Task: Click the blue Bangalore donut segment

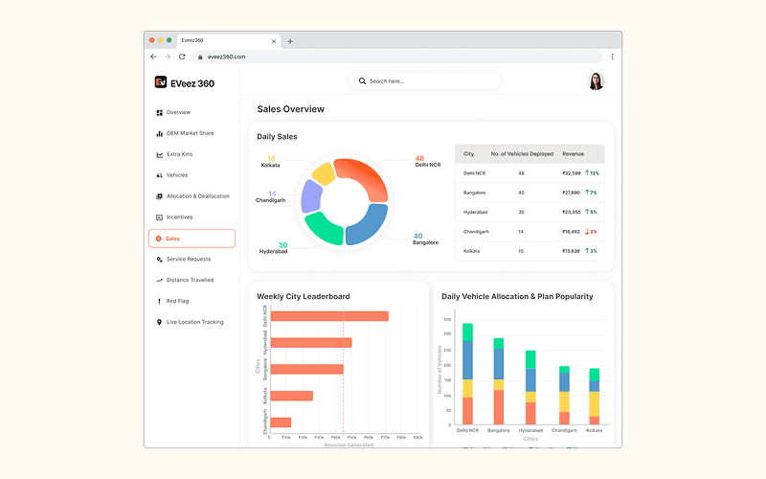Action: click(x=369, y=225)
